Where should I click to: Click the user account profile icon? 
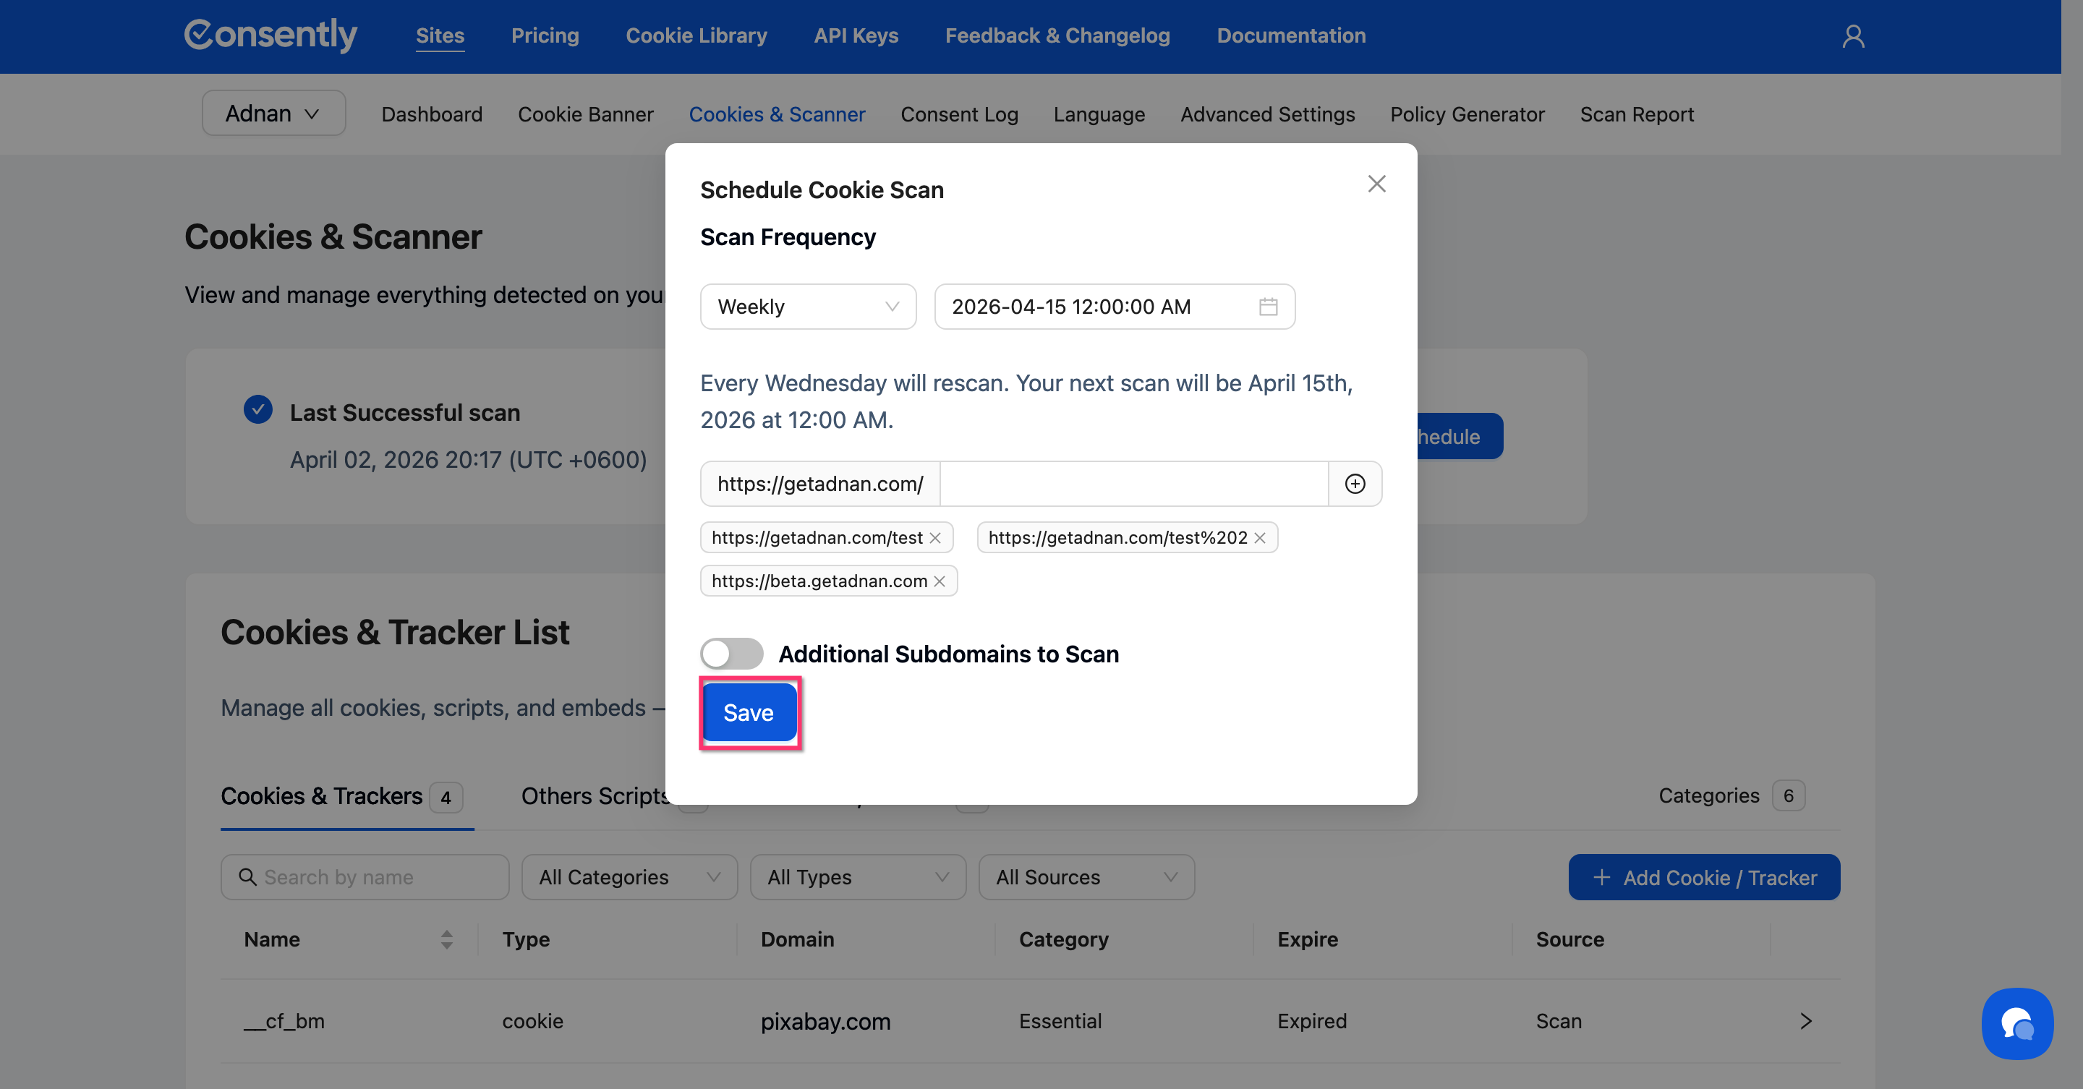click(x=1852, y=36)
